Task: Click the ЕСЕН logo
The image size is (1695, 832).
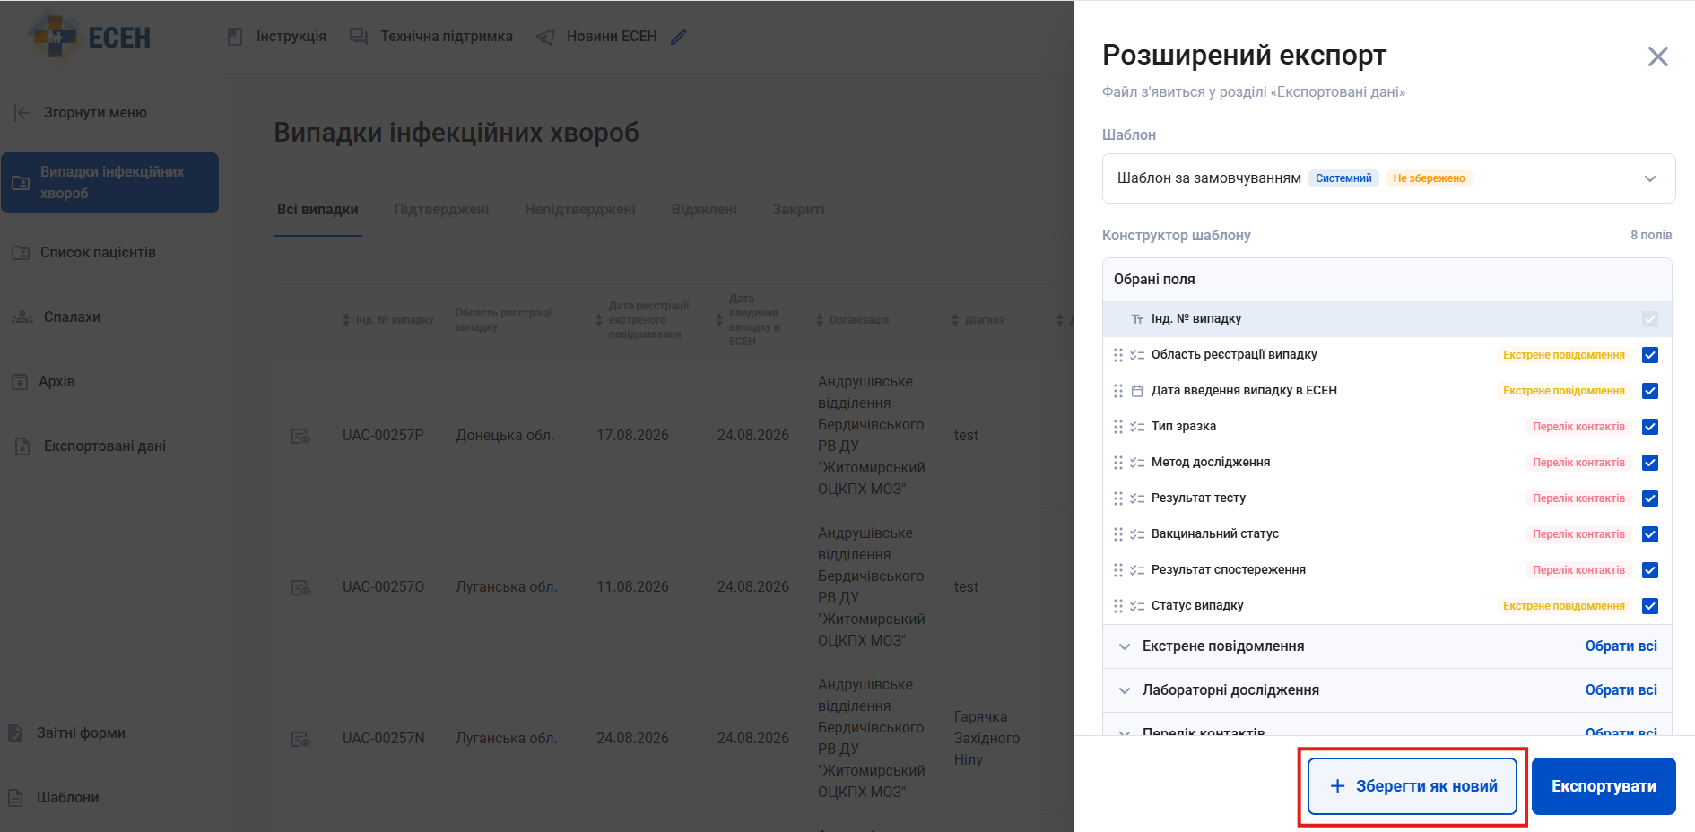Action: pyautogui.click(x=90, y=37)
